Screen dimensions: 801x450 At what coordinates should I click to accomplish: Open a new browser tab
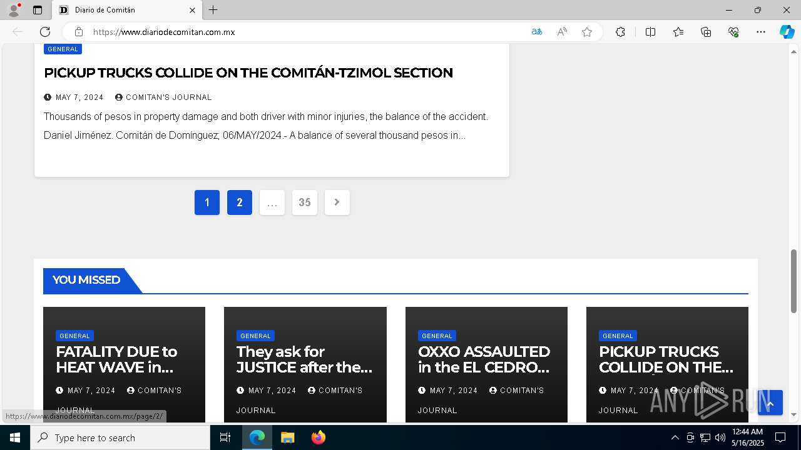click(213, 10)
